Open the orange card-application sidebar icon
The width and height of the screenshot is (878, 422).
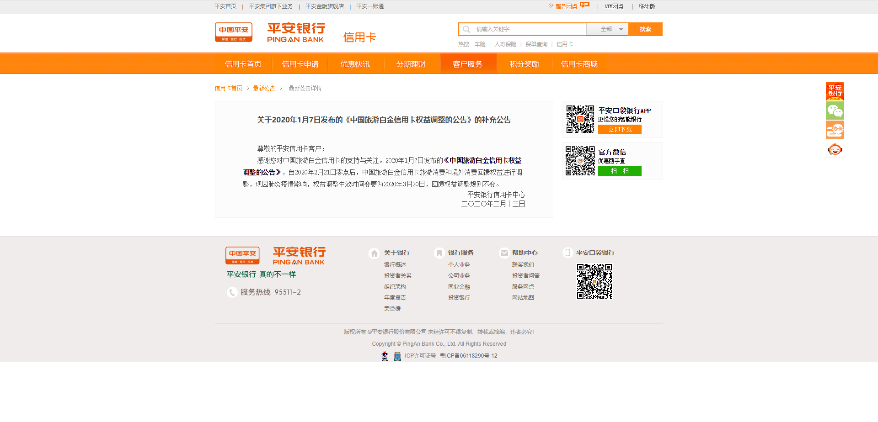point(835,130)
